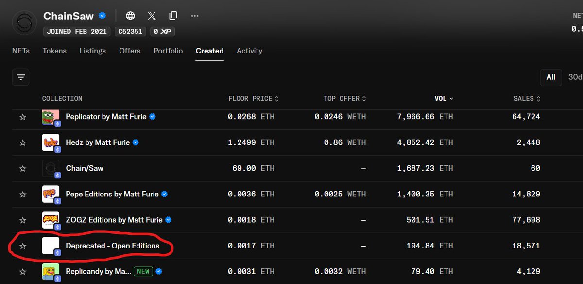Click the 0.86 WETH top offer

click(345, 142)
